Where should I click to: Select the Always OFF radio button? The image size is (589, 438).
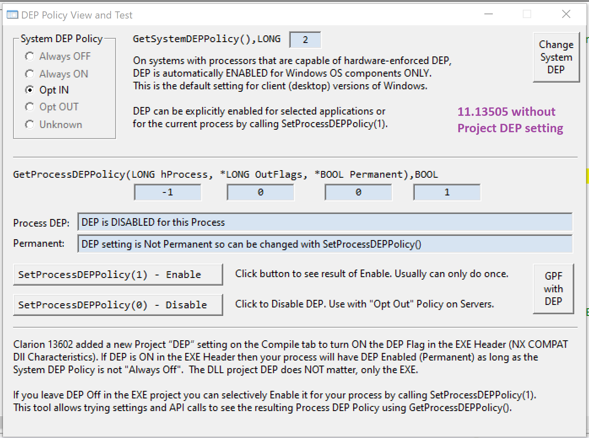click(x=30, y=56)
